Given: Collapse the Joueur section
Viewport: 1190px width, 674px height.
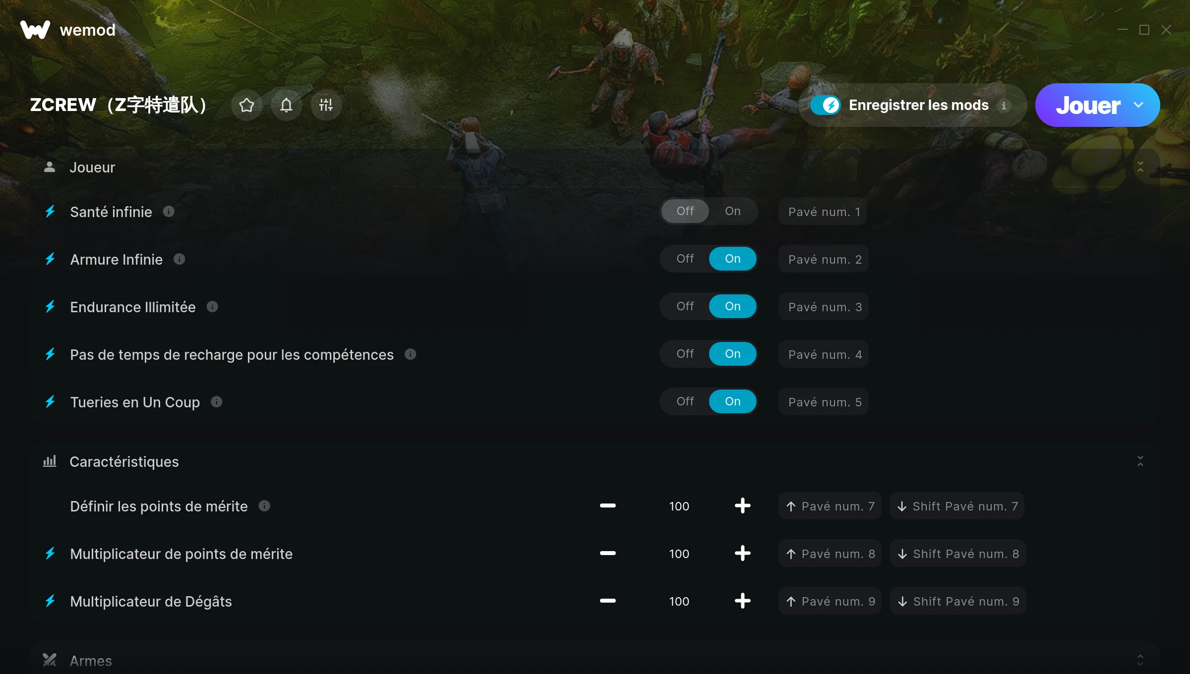Looking at the screenshot, I should coord(1140,167).
